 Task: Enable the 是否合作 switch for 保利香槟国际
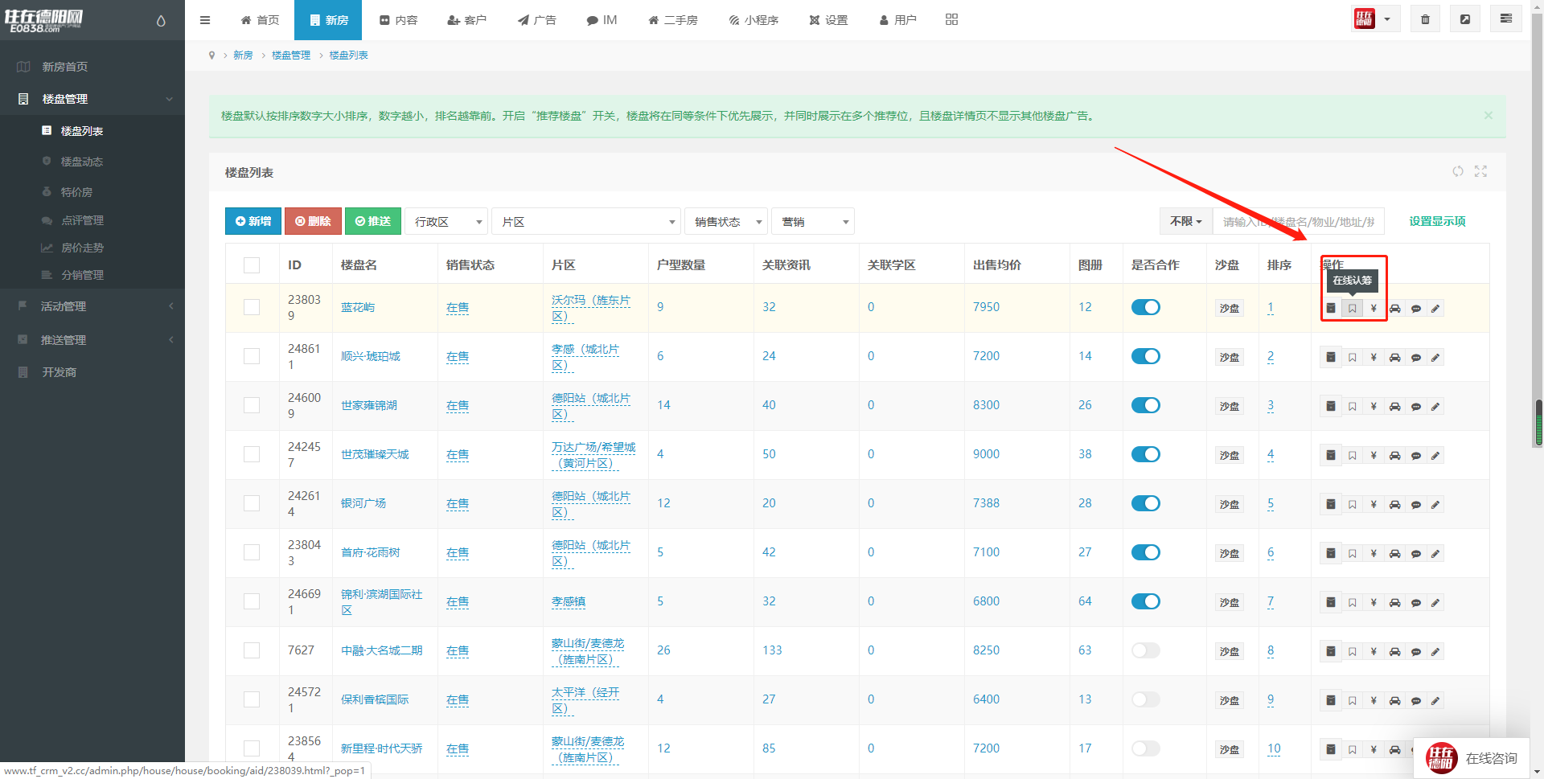pos(1145,699)
